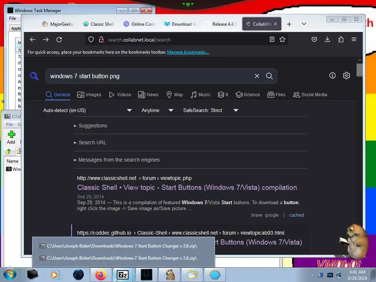Screen dimensions: 376x282
Task: Switch to the Download W tab
Action: [180, 24]
